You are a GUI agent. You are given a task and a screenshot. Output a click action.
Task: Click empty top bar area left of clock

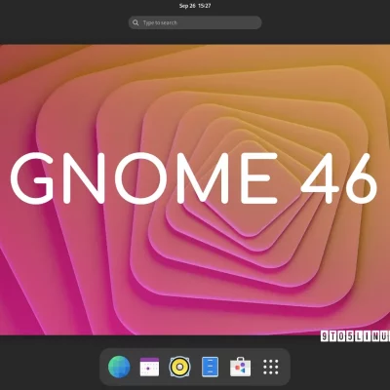(x=88, y=6)
